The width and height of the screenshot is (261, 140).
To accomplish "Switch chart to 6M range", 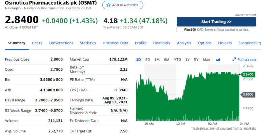I will [x=166, y=60].
